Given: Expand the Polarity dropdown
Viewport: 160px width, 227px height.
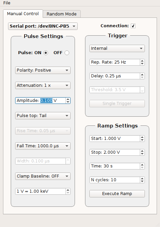Looking at the screenshot, I should point(43,70).
